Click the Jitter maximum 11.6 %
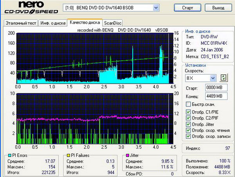235x177 pixels. [x=167, y=167]
